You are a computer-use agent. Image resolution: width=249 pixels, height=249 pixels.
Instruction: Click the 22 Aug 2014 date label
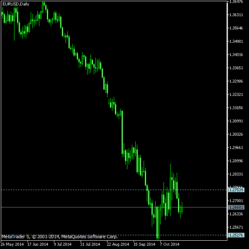tap(118, 244)
